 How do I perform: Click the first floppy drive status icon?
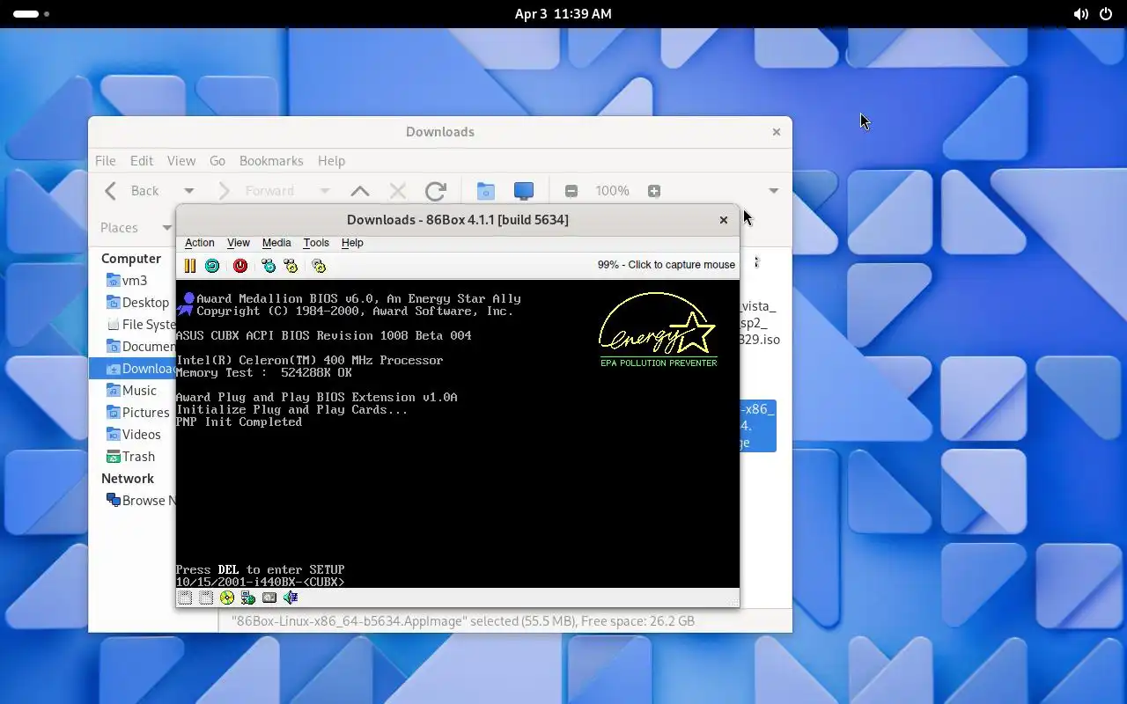185,598
